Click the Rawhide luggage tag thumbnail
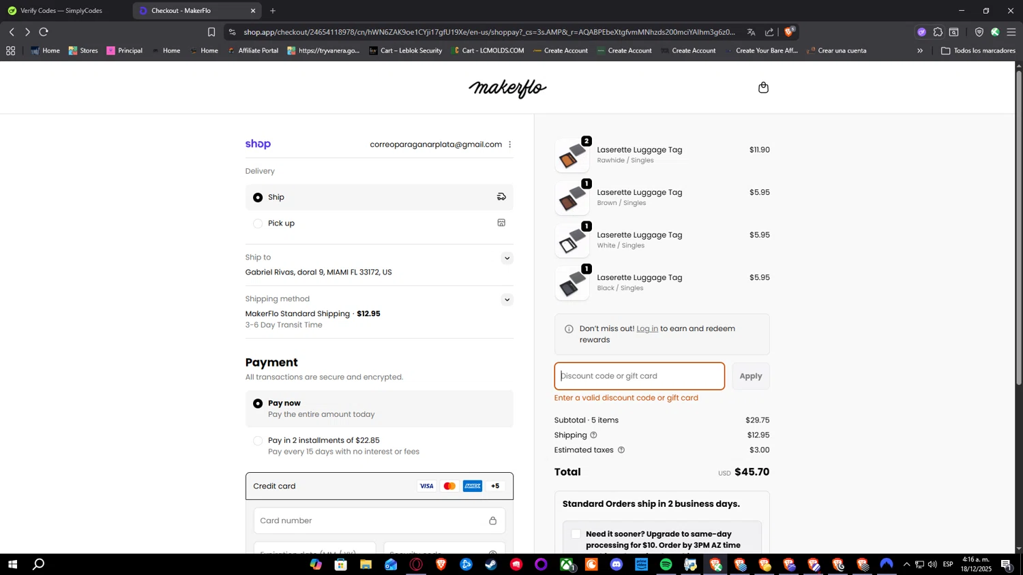1023x575 pixels. click(572, 155)
